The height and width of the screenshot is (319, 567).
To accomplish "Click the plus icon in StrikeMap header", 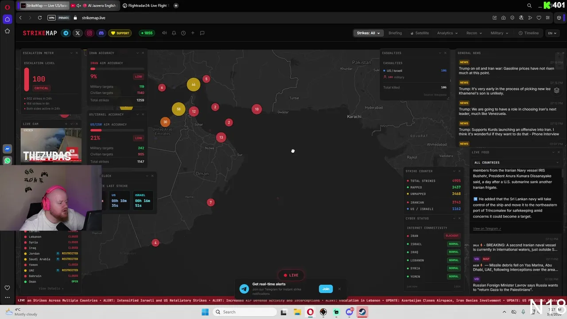I will (193, 33).
